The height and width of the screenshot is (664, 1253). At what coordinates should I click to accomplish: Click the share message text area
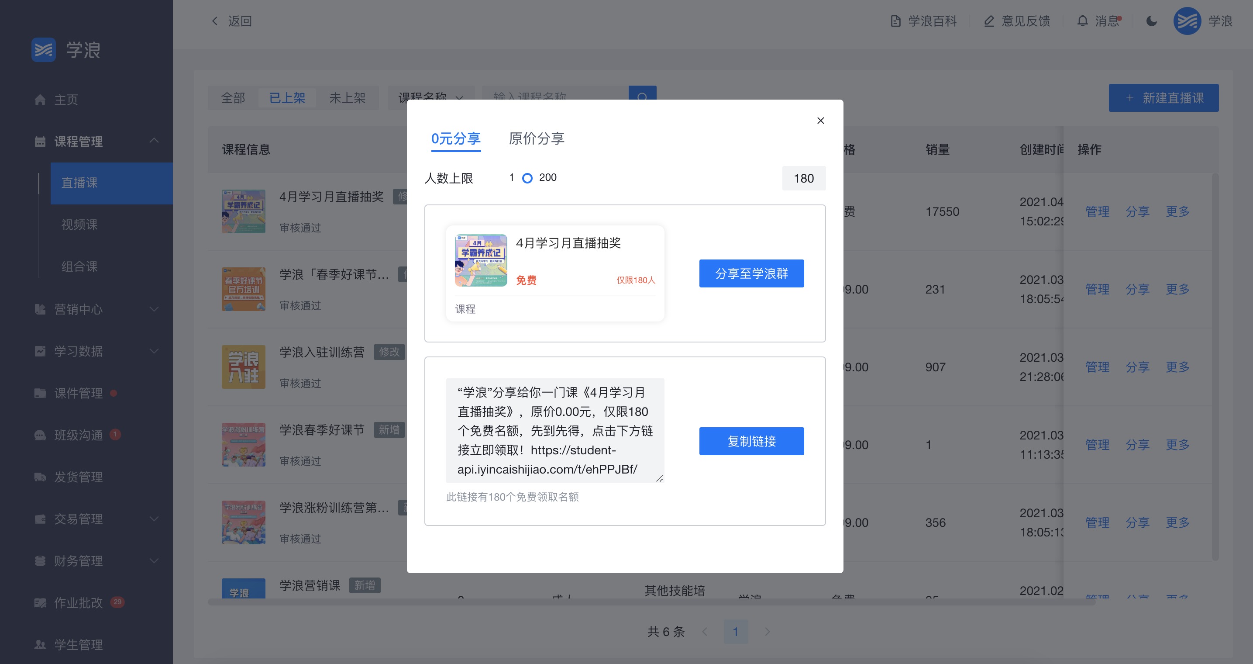point(555,430)
